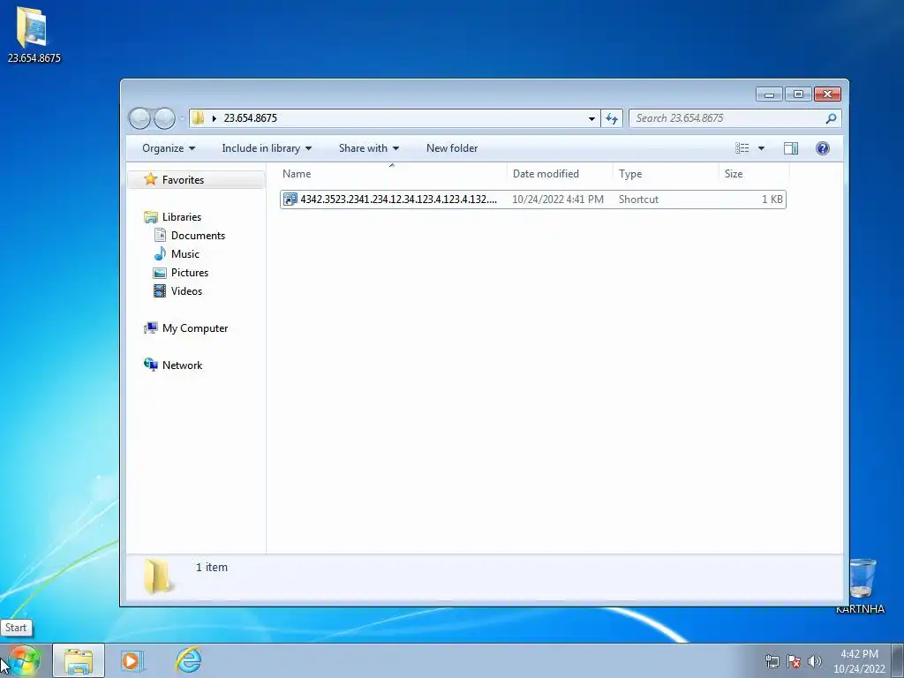Open the Start menu orb

click(24, 660)
